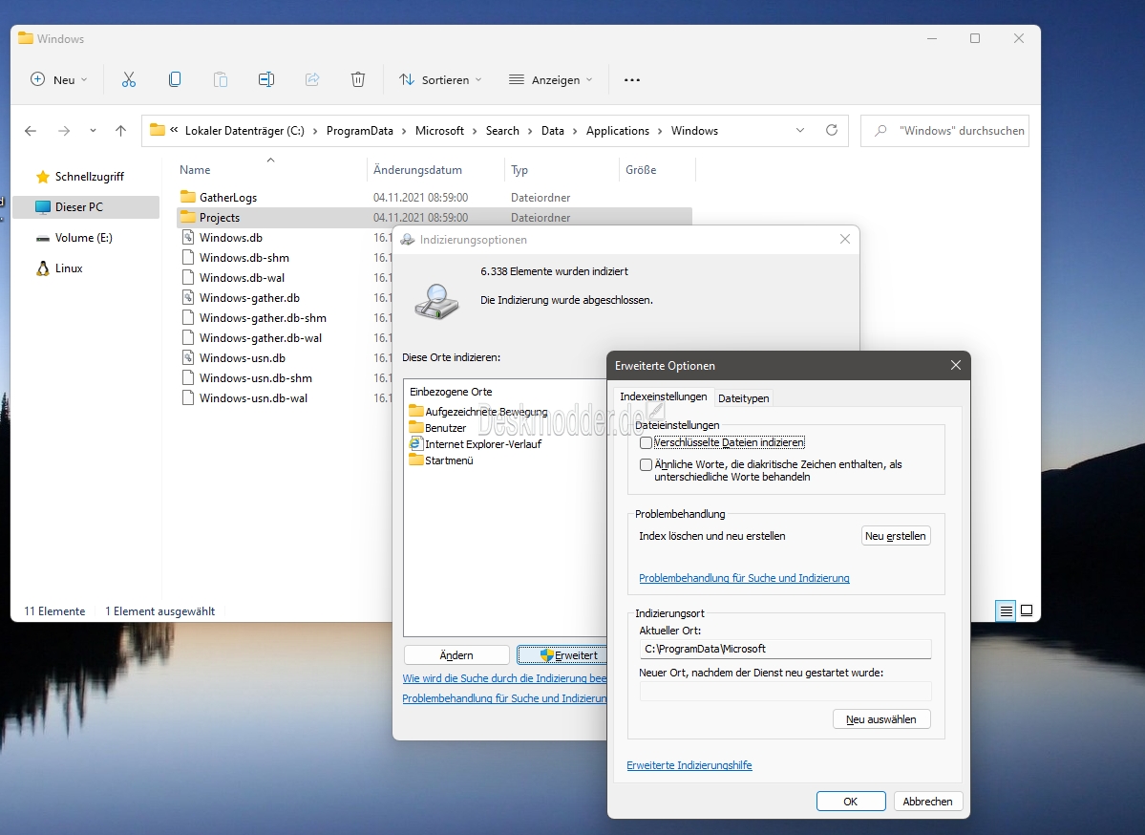Click the search magnifier icon in Explorer search box

point(880,131)
